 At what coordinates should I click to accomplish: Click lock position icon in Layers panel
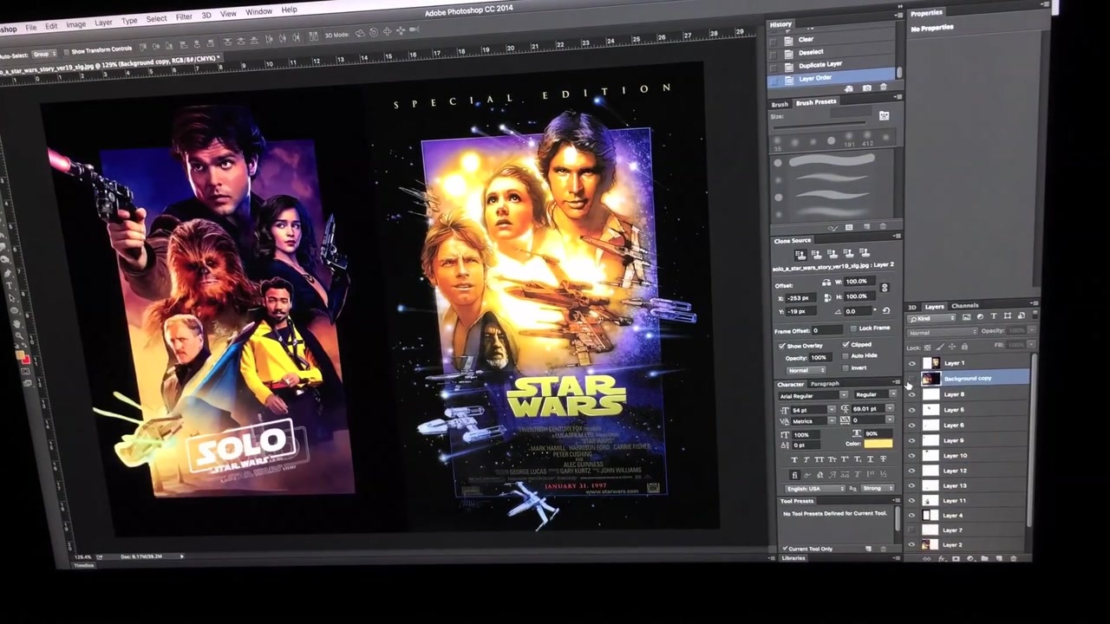tap(952, 347)
